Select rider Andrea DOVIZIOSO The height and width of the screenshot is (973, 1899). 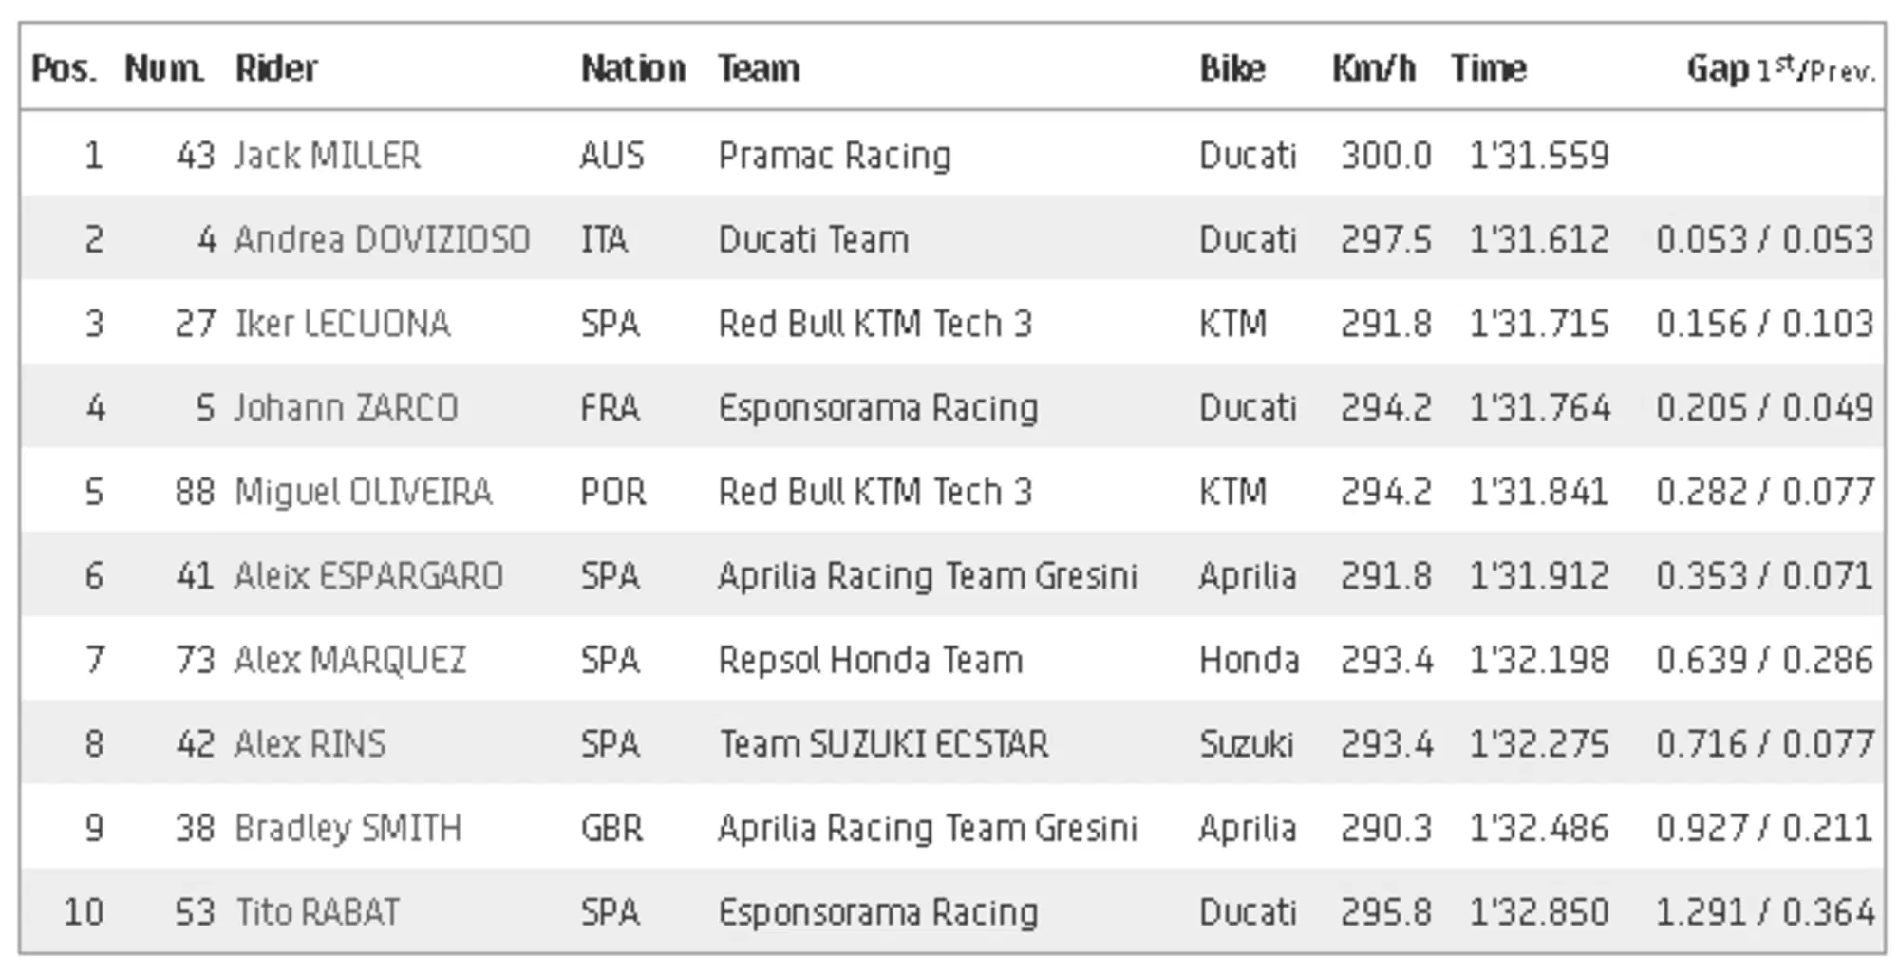[x=382, y=239]
